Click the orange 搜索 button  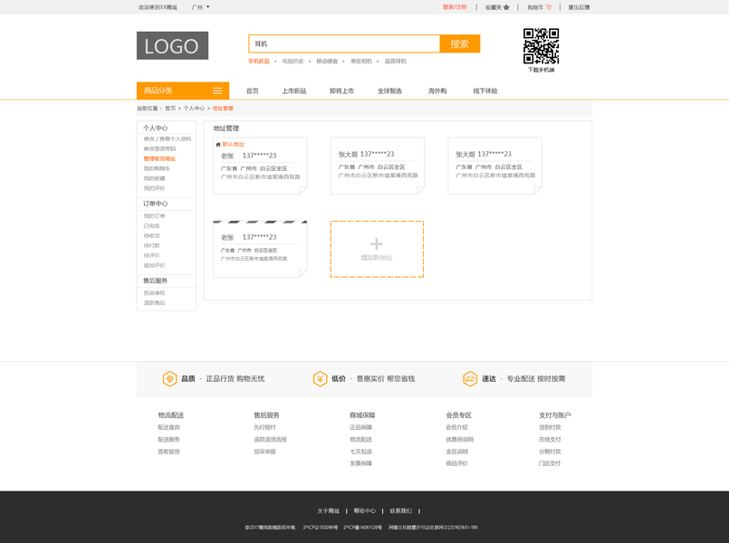coord(460,43)
